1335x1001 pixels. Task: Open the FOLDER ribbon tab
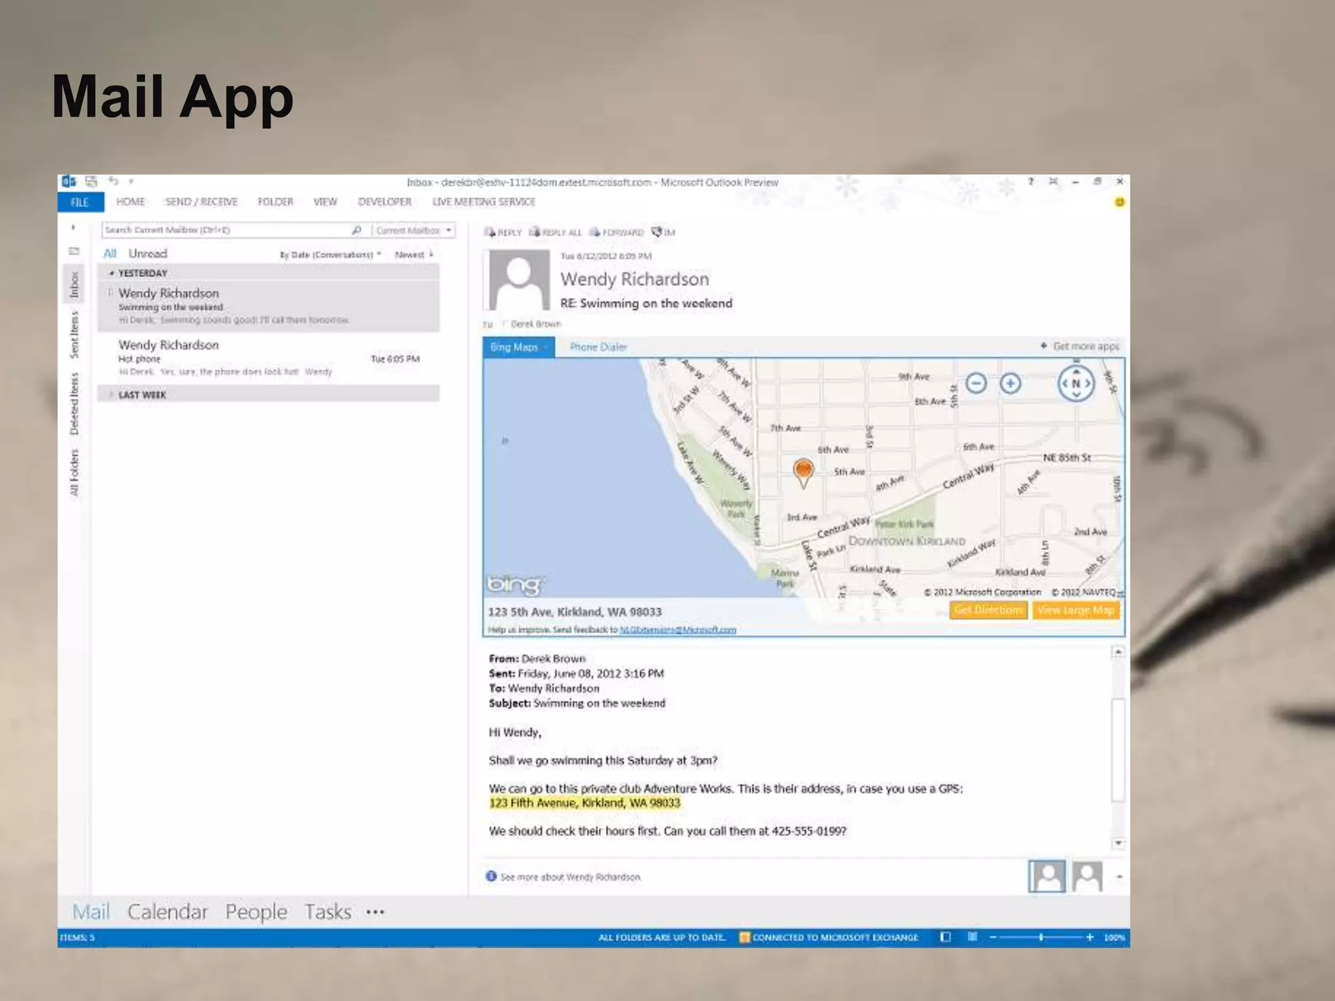pyautogui.click(x=276, y=202)
